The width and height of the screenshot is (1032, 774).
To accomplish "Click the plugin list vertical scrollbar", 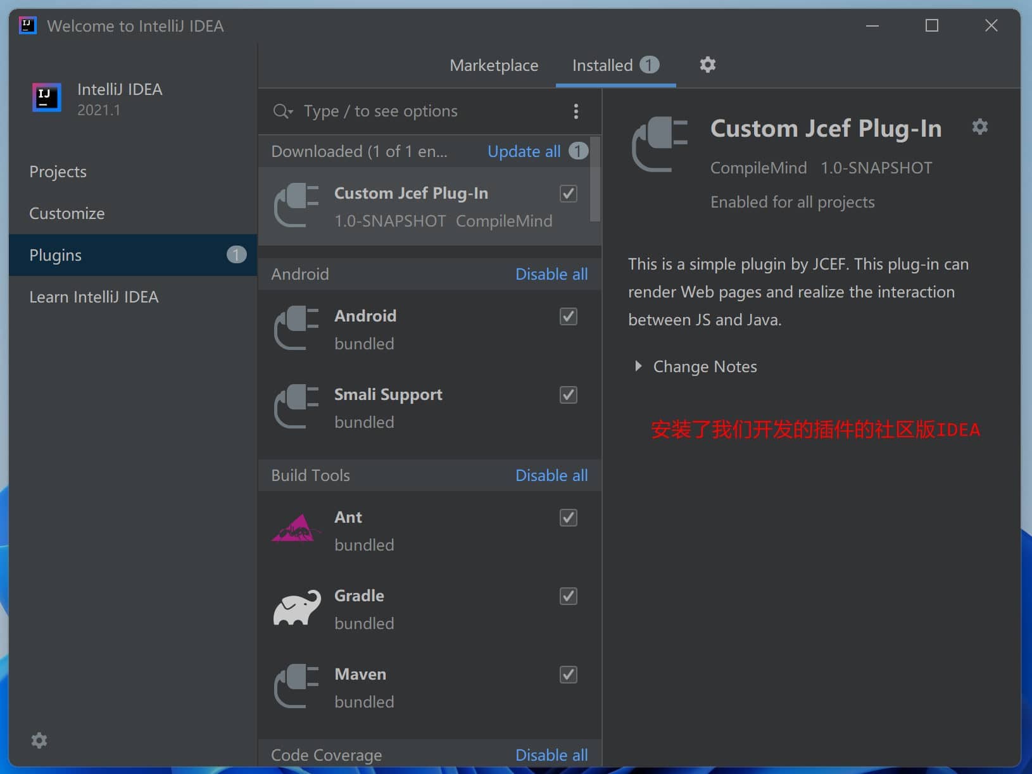I will 595,179.
